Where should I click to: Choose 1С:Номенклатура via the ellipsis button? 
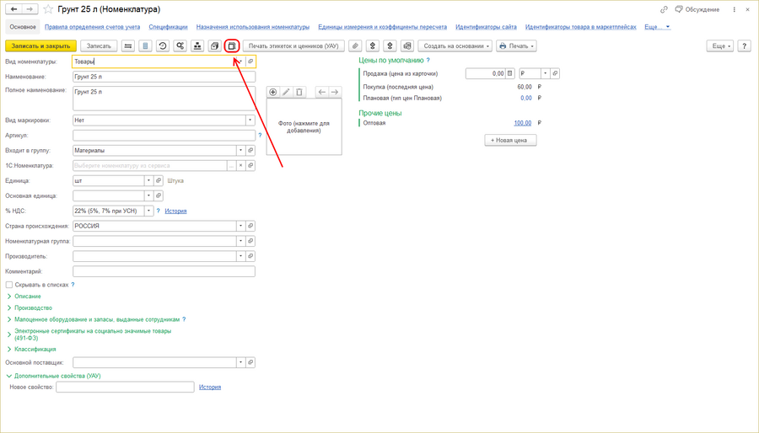(231, 165)
